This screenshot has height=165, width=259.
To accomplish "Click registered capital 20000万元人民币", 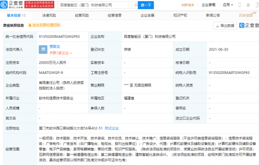I will (x=52, y=63).
